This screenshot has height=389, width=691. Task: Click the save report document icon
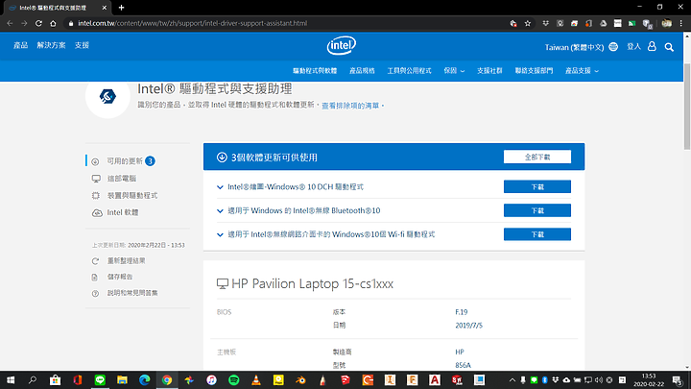tap(95, 278)
